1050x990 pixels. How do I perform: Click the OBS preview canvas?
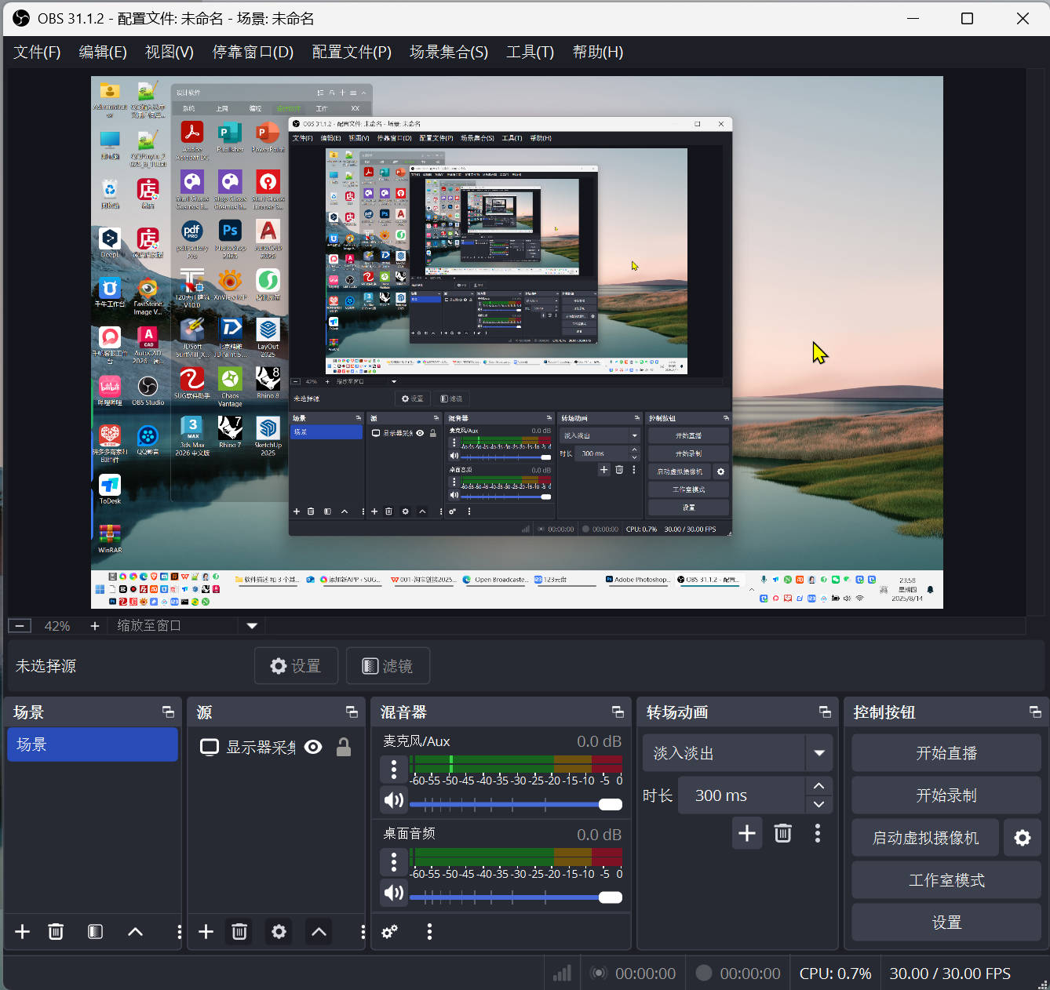click(517, 342)
